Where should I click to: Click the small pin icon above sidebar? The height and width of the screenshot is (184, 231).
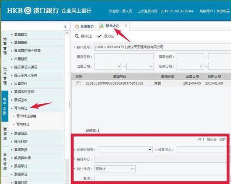point(65,26)
